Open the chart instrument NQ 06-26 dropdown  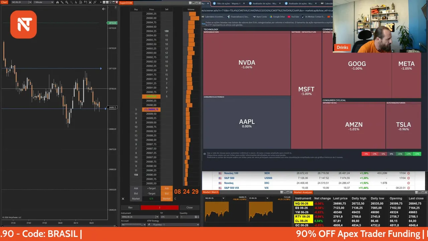click(x=30, y=2)
